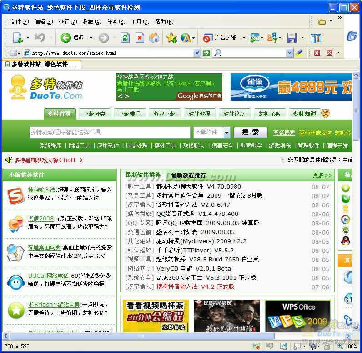Switch to the 下载排行 site tab
362x353 pixels.
(129, 113)
